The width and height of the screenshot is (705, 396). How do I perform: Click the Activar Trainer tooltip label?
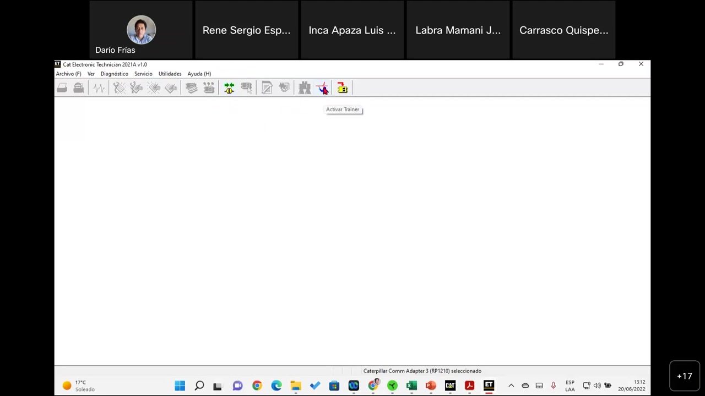click(x=343, y=109)
